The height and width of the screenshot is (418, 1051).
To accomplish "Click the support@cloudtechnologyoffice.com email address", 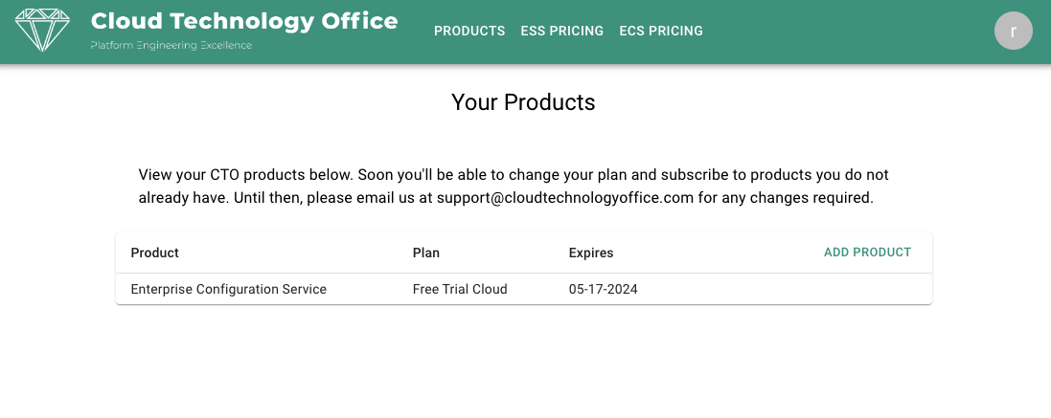I will point(565,198).
